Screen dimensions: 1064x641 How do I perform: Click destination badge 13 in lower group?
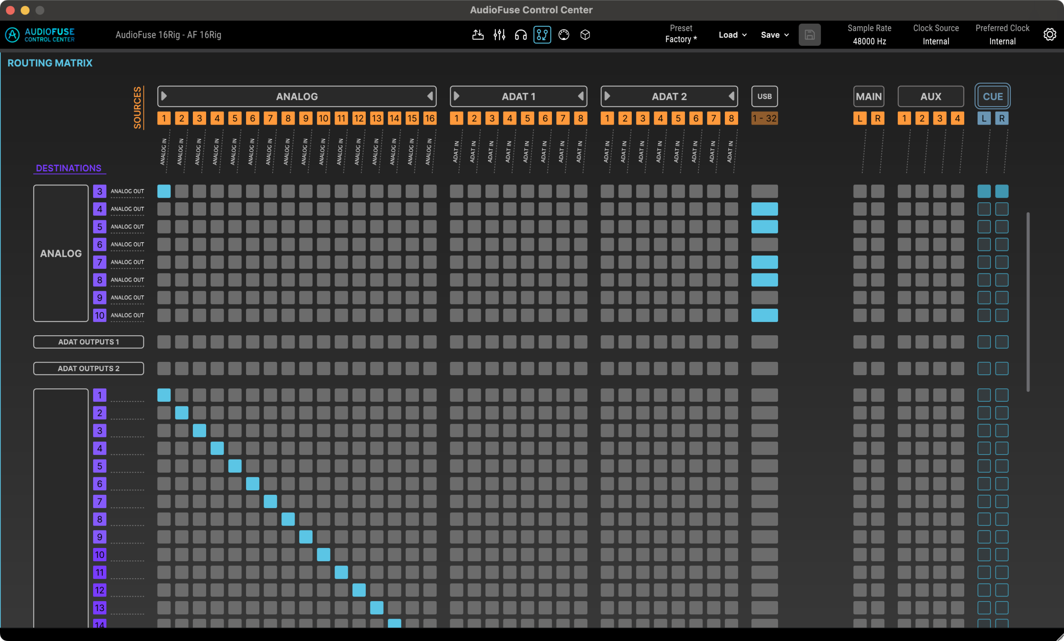[100, 608]
